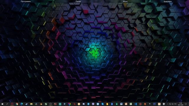Open the teal square app icon

[x=60, y=104]
